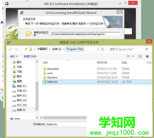Expand the address bar history dropdown
Viewport: 154px width, 138px height.
(98, 49)
